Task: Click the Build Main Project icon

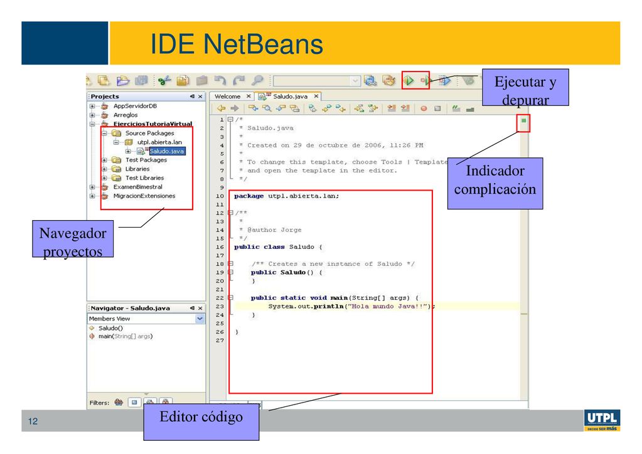Action: (370, 80)
